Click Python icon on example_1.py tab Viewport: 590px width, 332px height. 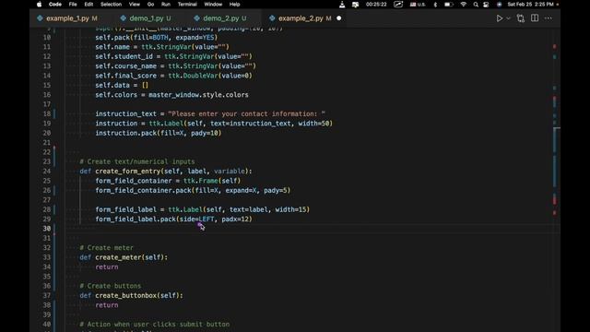pos(40,18)
